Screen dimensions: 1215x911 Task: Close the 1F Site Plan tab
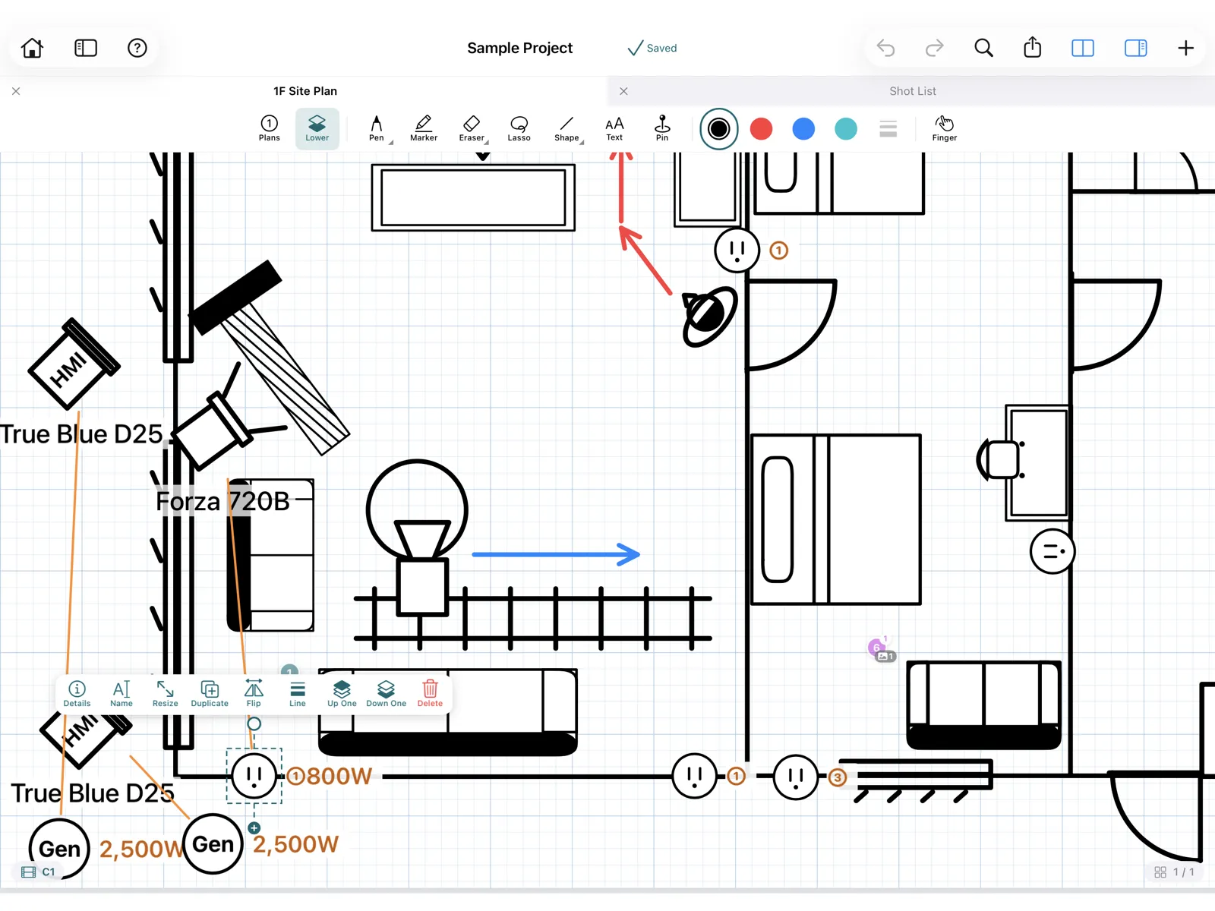[16, 91]
